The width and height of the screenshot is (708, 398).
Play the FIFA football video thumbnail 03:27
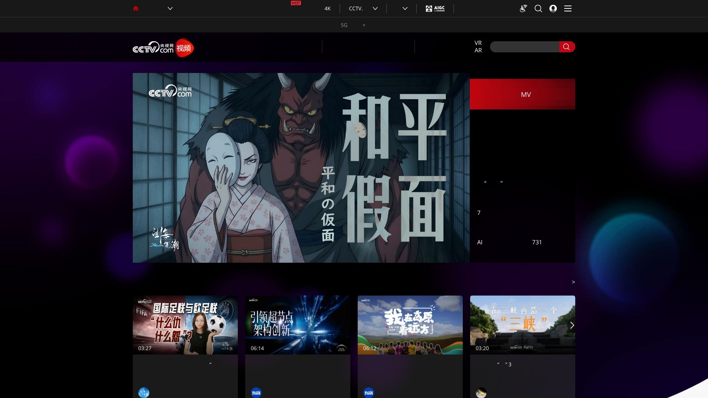click(x=185, y=325)
